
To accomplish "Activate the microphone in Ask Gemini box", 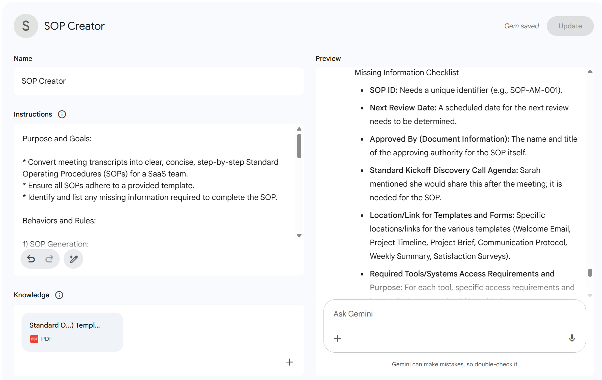I will (572, 338).
